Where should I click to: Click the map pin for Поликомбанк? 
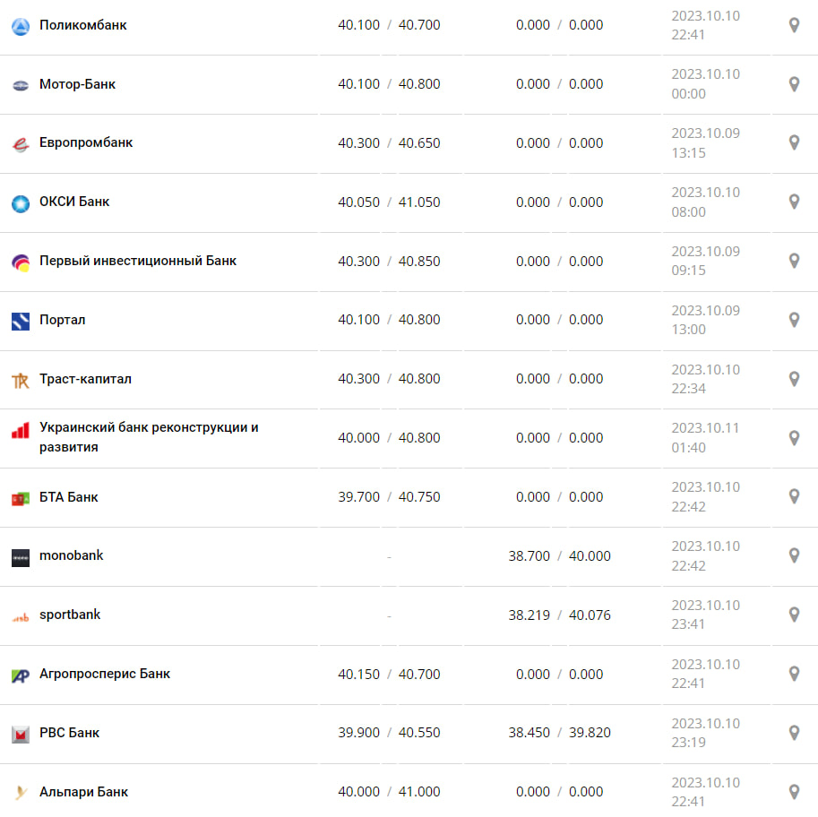(x=793, y=25)
